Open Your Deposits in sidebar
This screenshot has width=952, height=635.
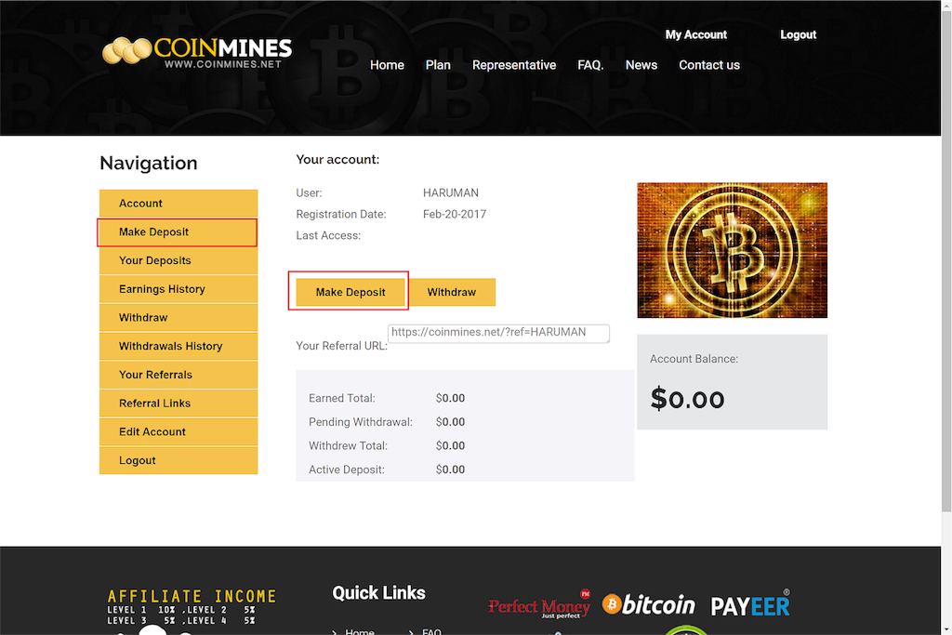(178, 260)
